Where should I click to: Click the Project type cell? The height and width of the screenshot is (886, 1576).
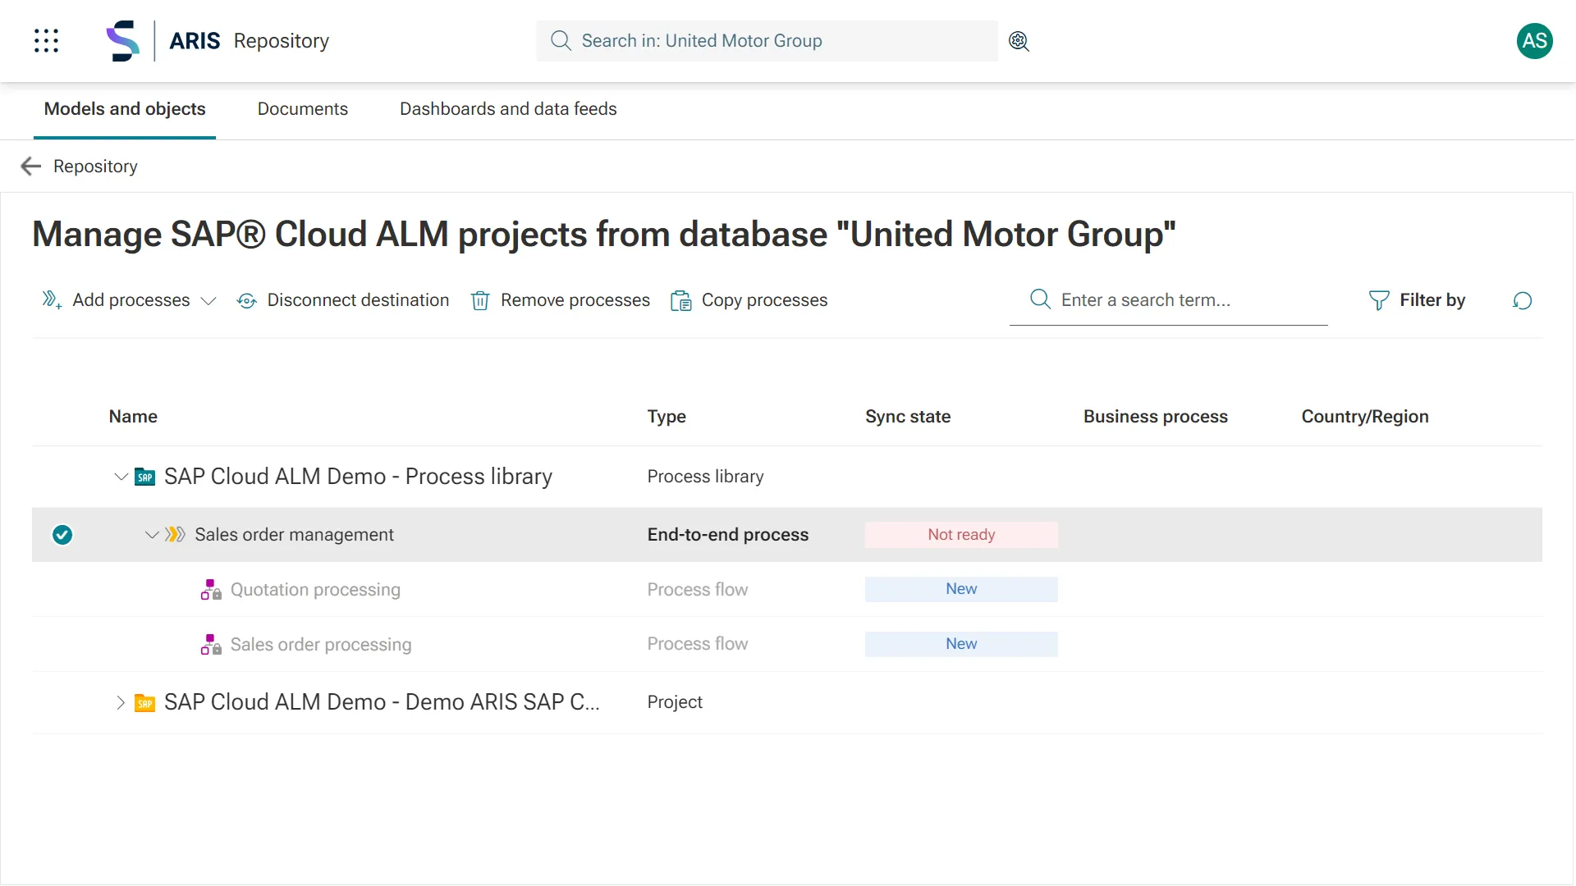pos(675,702)
